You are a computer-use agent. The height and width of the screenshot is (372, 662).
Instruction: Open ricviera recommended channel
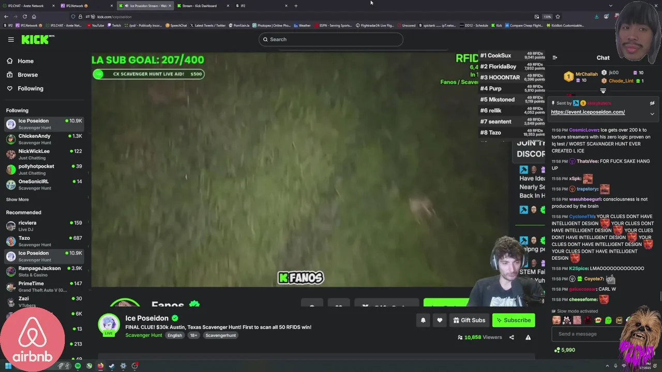[44, 226]
